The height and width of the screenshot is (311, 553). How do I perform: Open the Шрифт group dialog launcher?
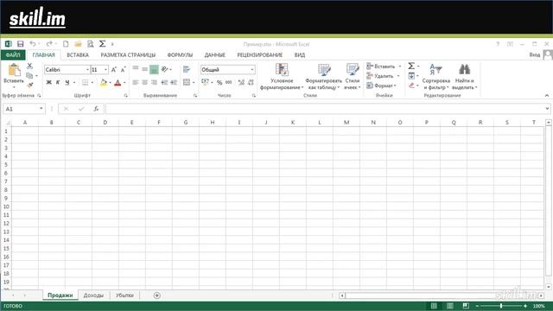[125, 96]
